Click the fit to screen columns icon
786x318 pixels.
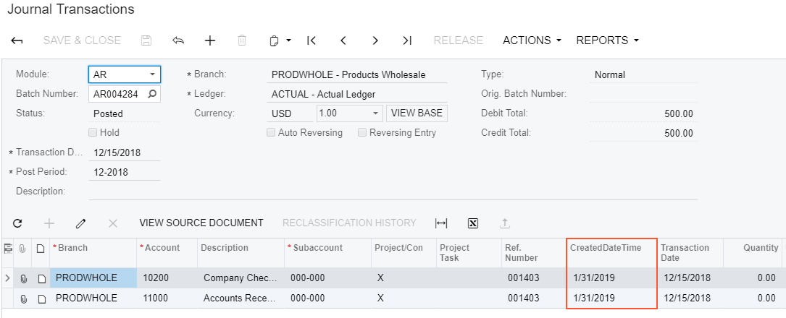point(441,223)
